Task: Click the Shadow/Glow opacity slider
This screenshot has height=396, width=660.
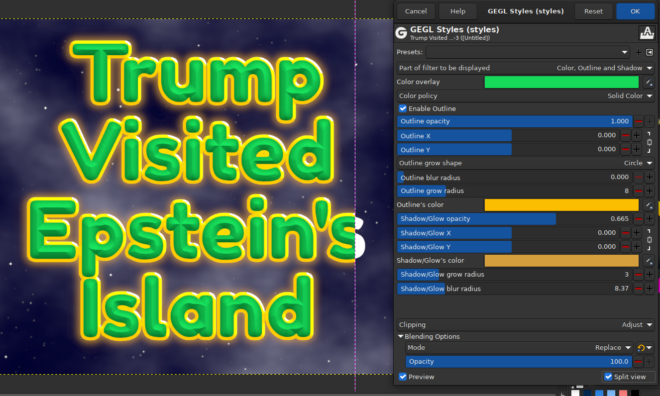Action: (x=515, y=219)
